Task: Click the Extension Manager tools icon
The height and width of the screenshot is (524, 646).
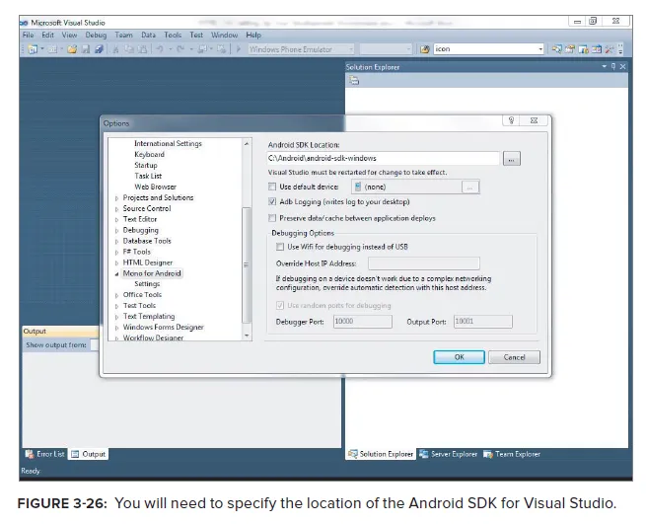Action: coord(609,49)
